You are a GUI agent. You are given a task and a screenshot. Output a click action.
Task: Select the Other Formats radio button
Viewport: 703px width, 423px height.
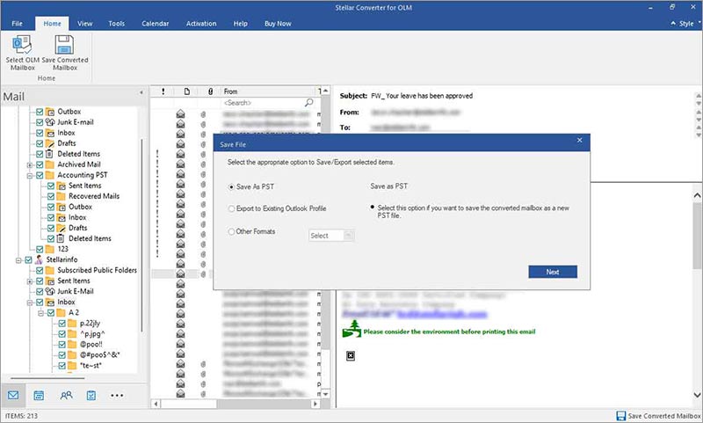[231, 231]
